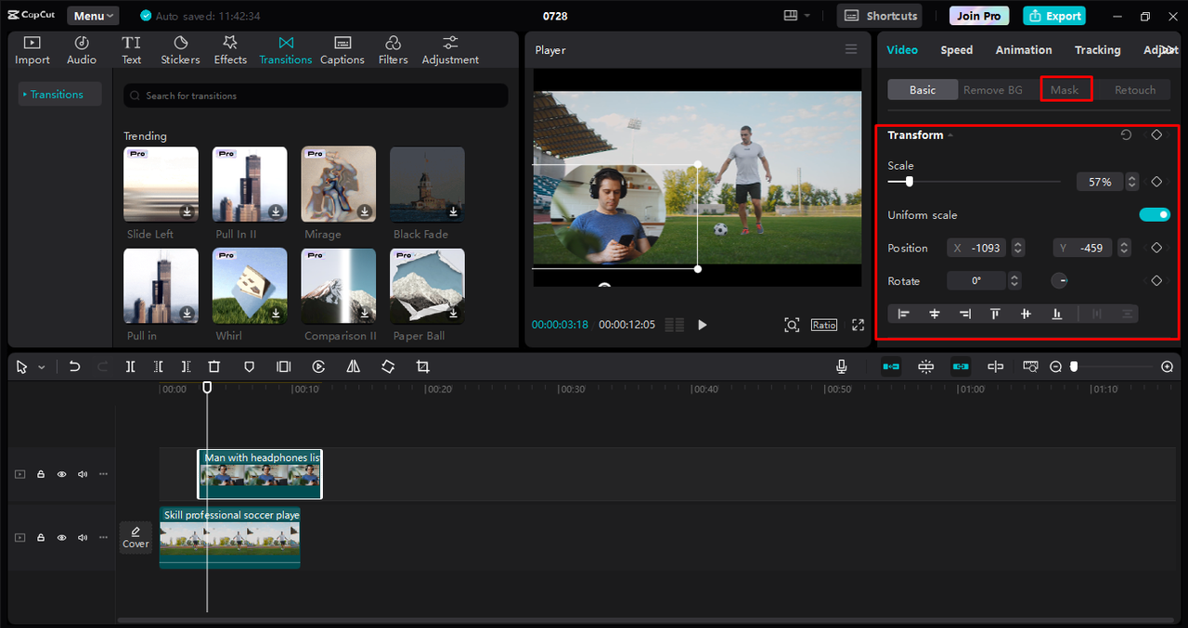Screen dimensions: 1188x628
Task: Click the Scale percentage stepper
Action: tap(1131, 182)
